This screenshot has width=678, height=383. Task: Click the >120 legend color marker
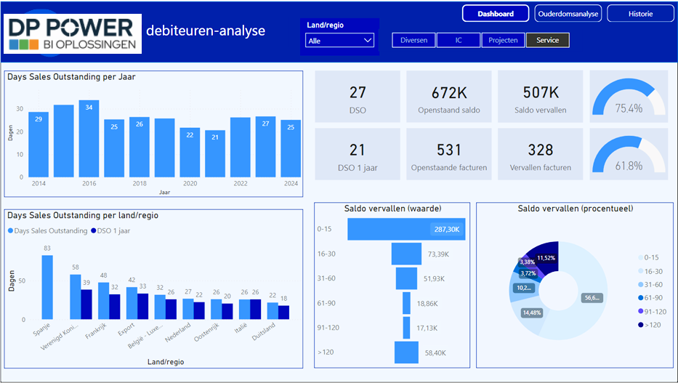click(640, 325)
